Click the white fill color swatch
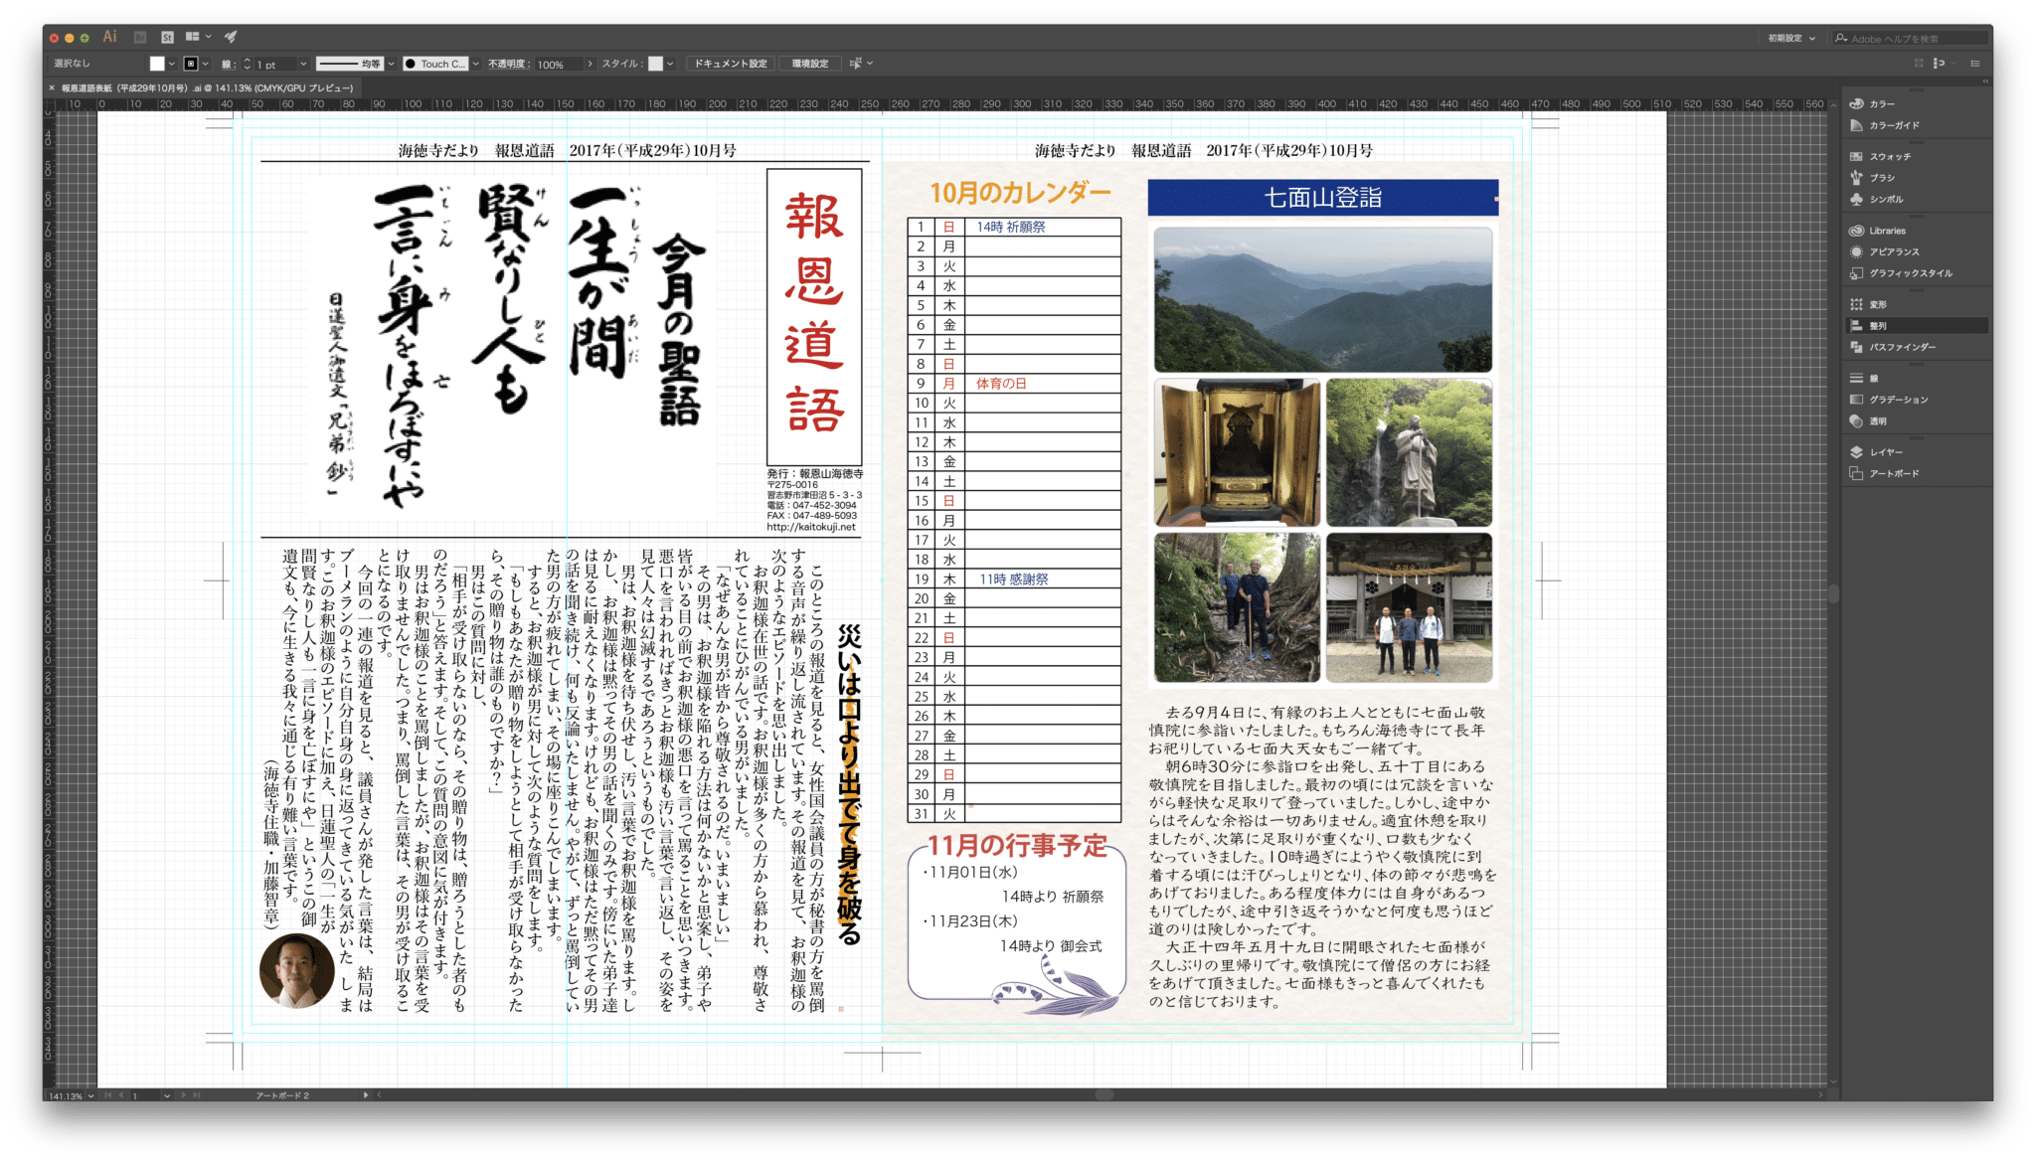The height and width of the screenshot is (1162, 2036). (x=157, y=64)
